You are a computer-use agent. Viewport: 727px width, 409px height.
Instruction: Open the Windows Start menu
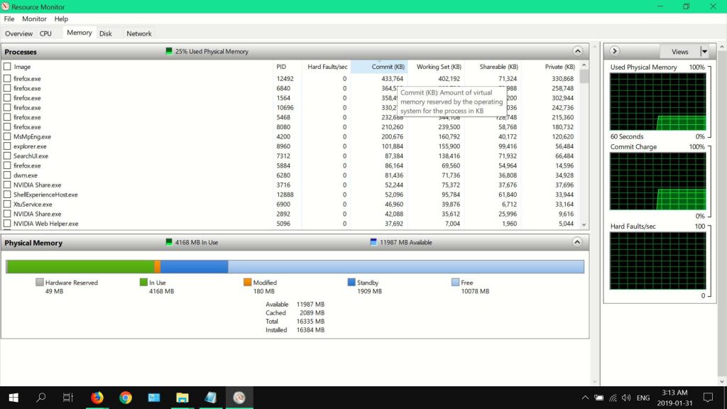(x=13, y=398)
